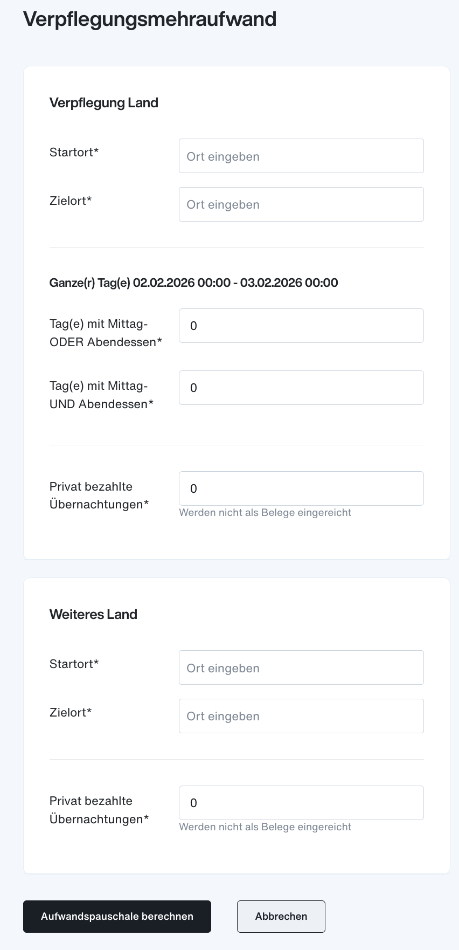Click the Aufwandspauschale berechnen button
The width and height of the screenshot is (459, 950).
click(x=117, y=917)
